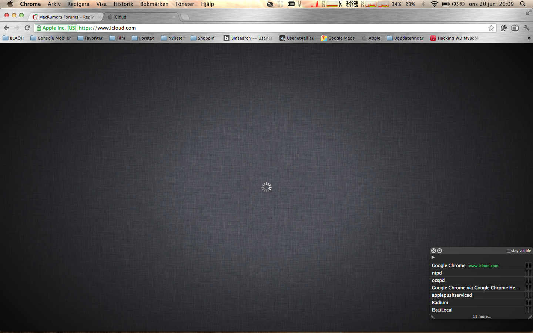Select the ntpd process row
The width and height of the screenshot is (533, 333).
pos(481,273)
